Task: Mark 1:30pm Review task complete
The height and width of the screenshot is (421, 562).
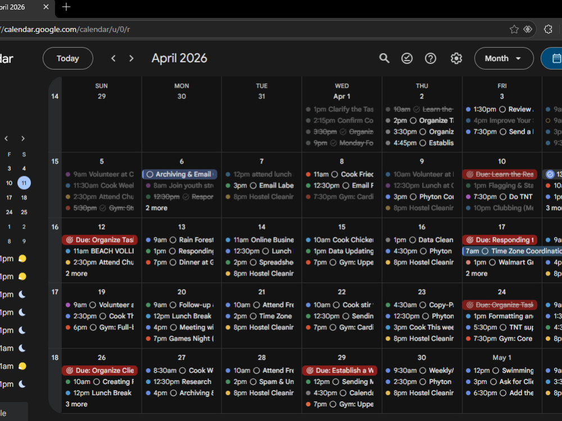Action: 502,109
